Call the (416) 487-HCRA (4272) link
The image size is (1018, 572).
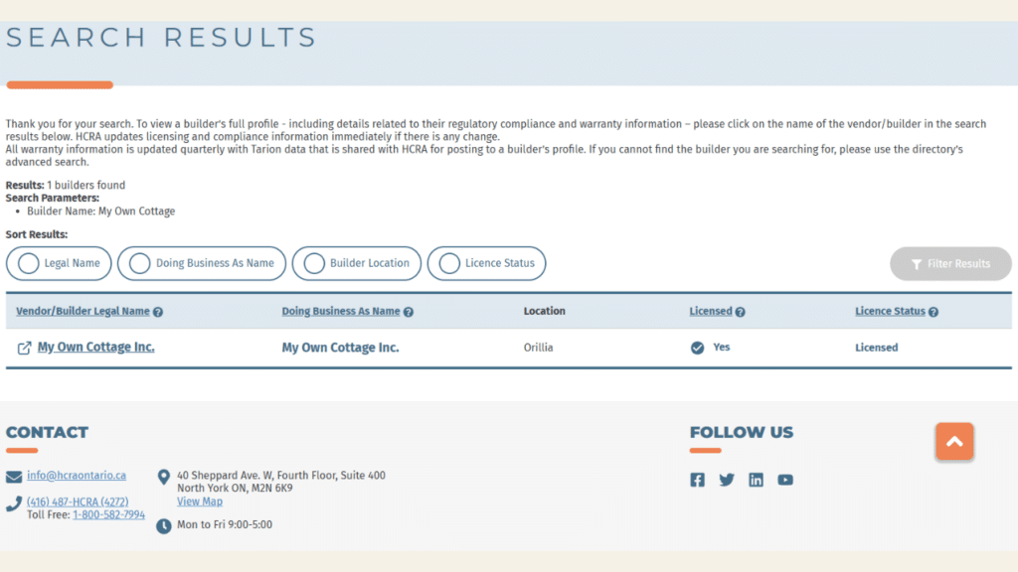(78, 501)
